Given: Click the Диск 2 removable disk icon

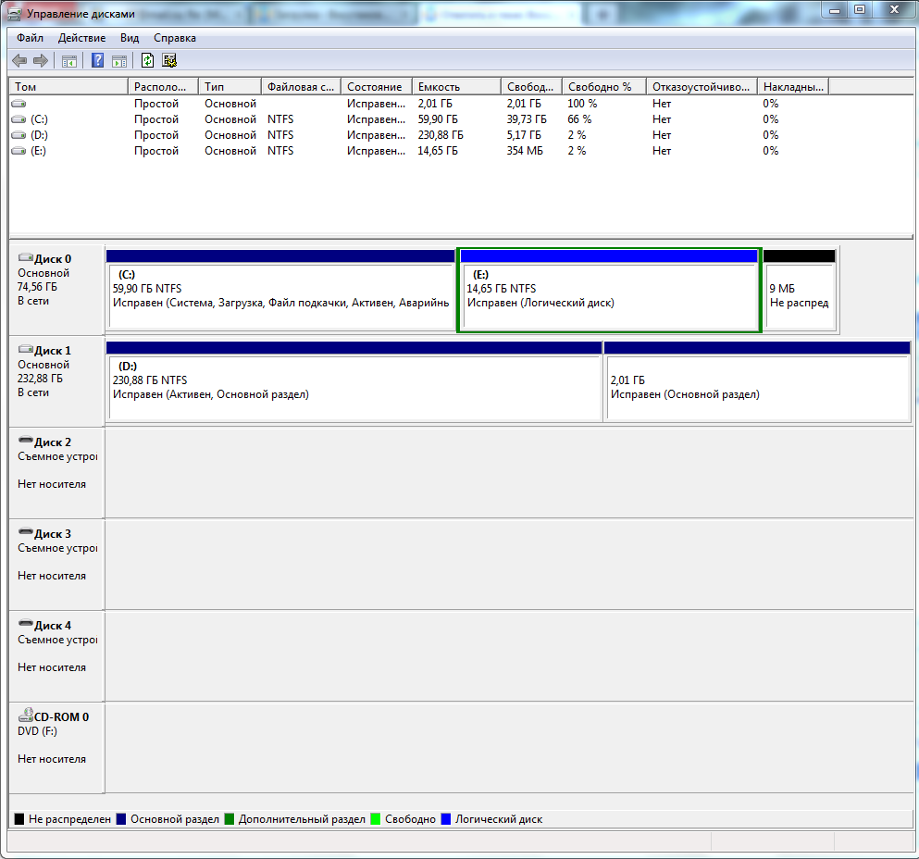Looking at the screenshot, I should pyautogui.click(x=25, y=440).
